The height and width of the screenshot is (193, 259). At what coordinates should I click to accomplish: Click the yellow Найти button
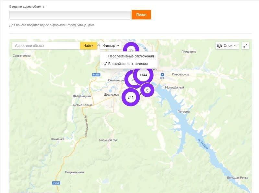[x=88, y=46]
